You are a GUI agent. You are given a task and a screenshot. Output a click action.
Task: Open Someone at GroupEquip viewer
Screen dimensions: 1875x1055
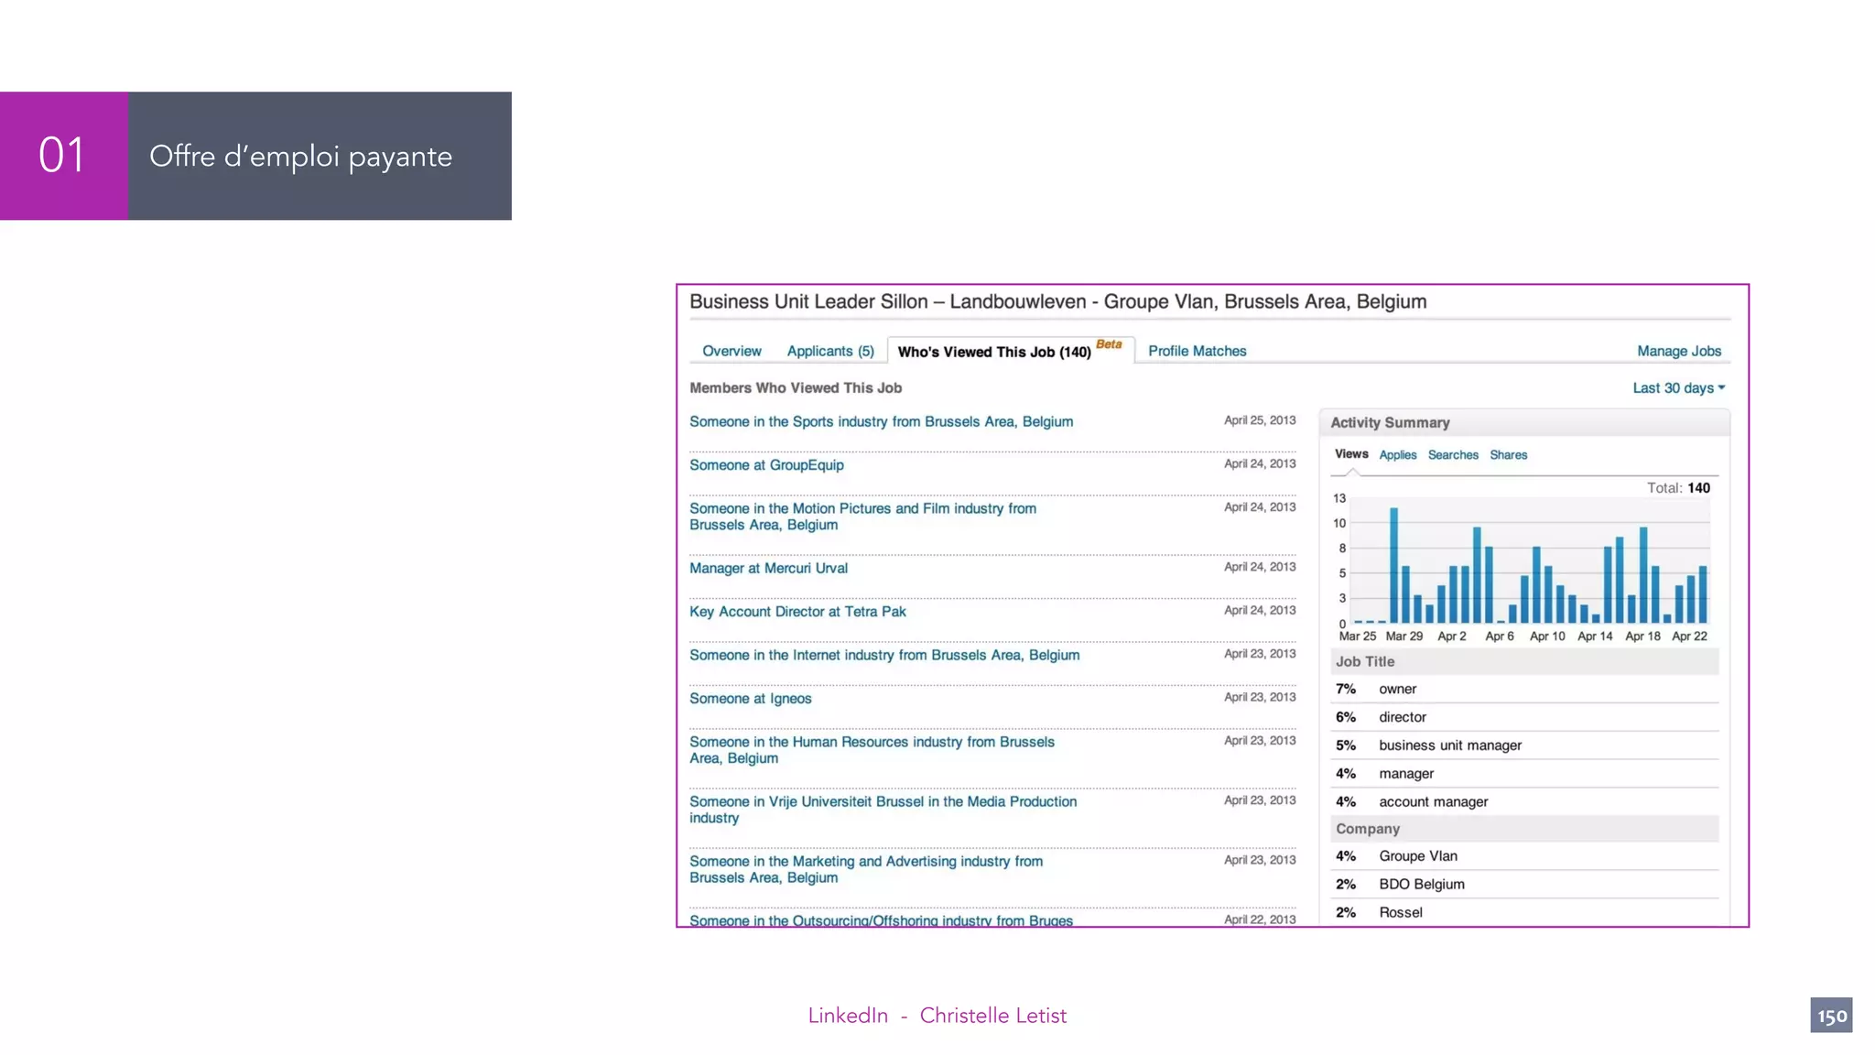(x=766, y=465)
